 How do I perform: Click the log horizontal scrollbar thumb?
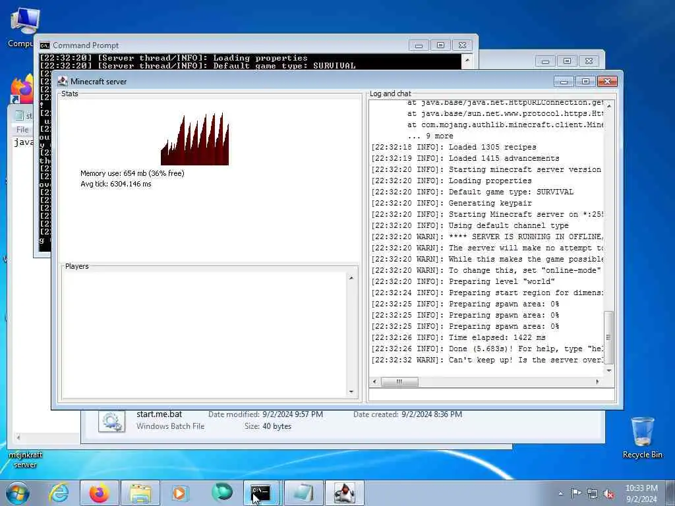click(x=399, y=381)
